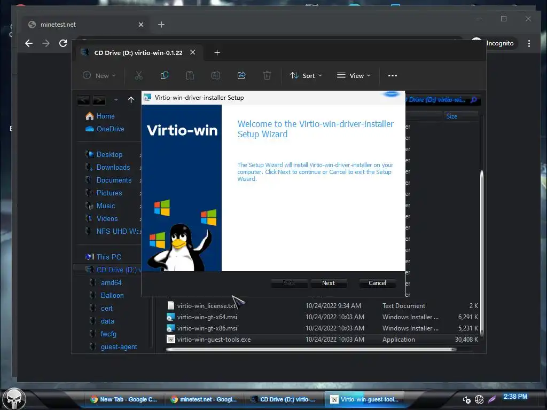Click Chrome's forward arrow

[46, 43]
